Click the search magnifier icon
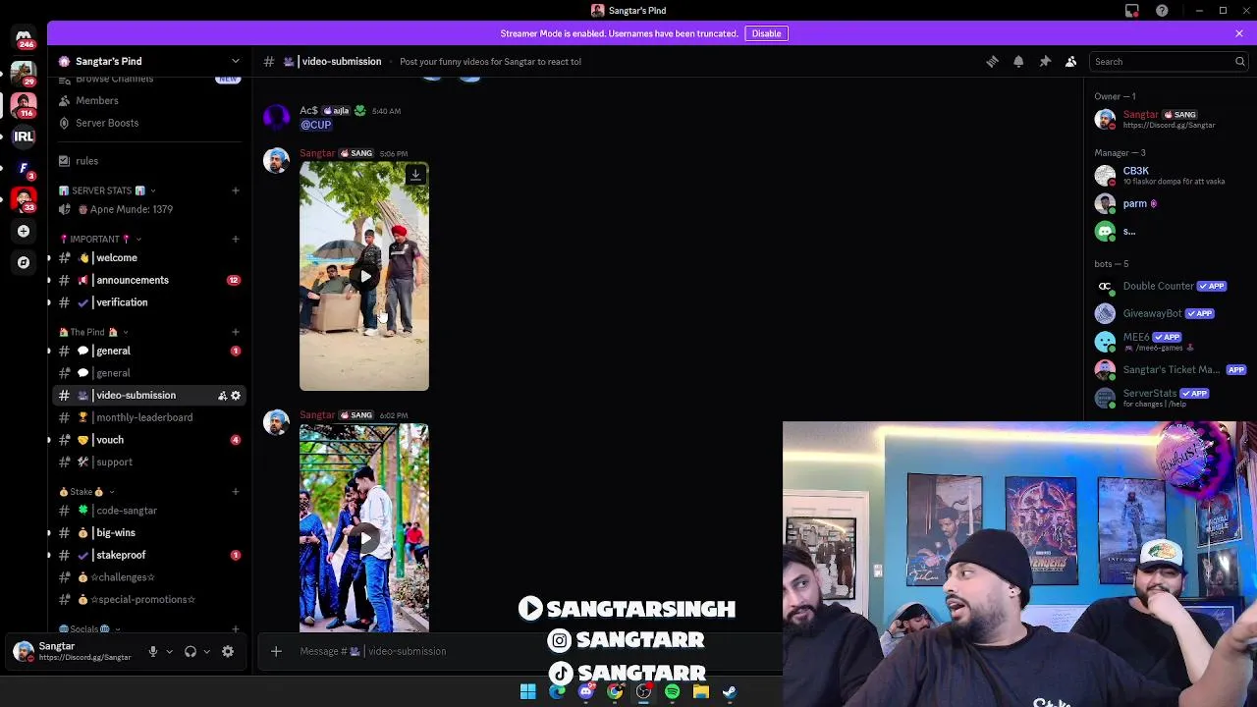Viewport: 1257px width, 707px height. [x=1239, y=61]
